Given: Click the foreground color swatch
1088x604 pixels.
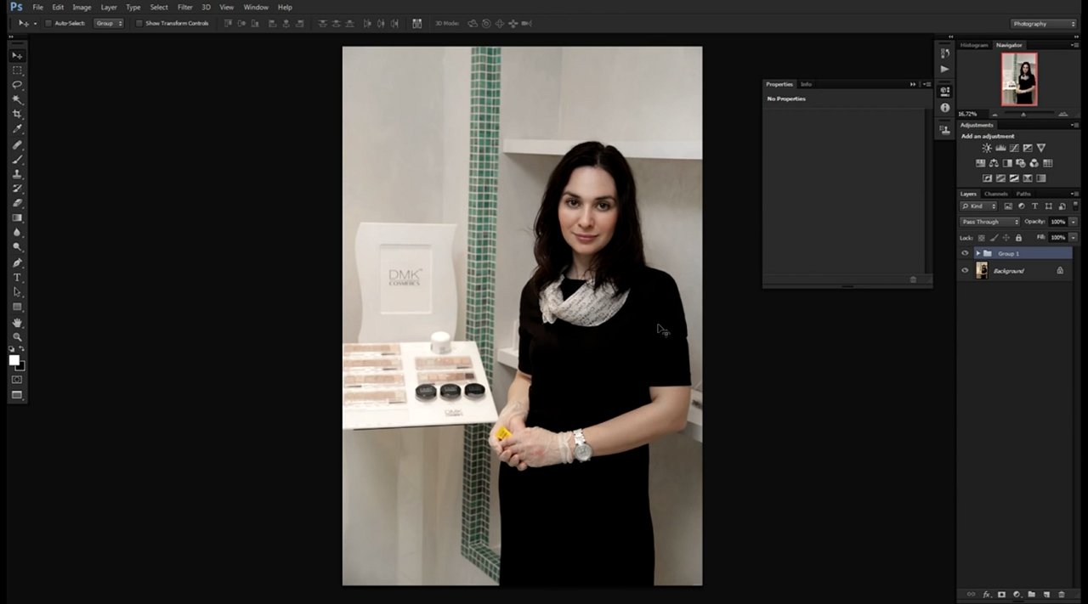Looking at the screenshot, I should coord(14,360).
